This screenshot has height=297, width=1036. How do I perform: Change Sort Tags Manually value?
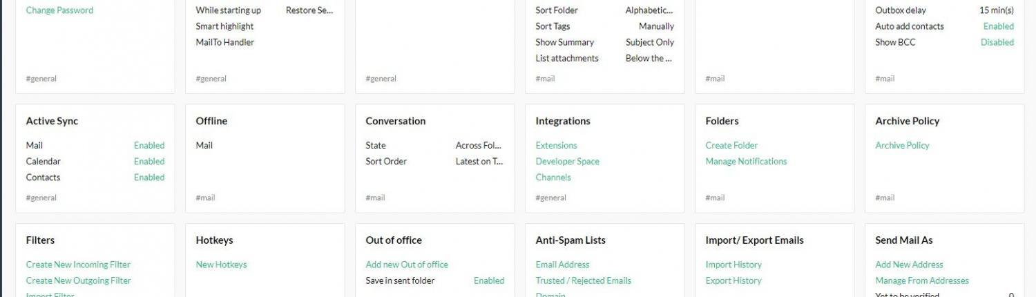pyautogui.click(x=656, y=27)
